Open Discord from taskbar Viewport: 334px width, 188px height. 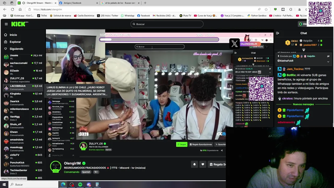tap(89, 185)
